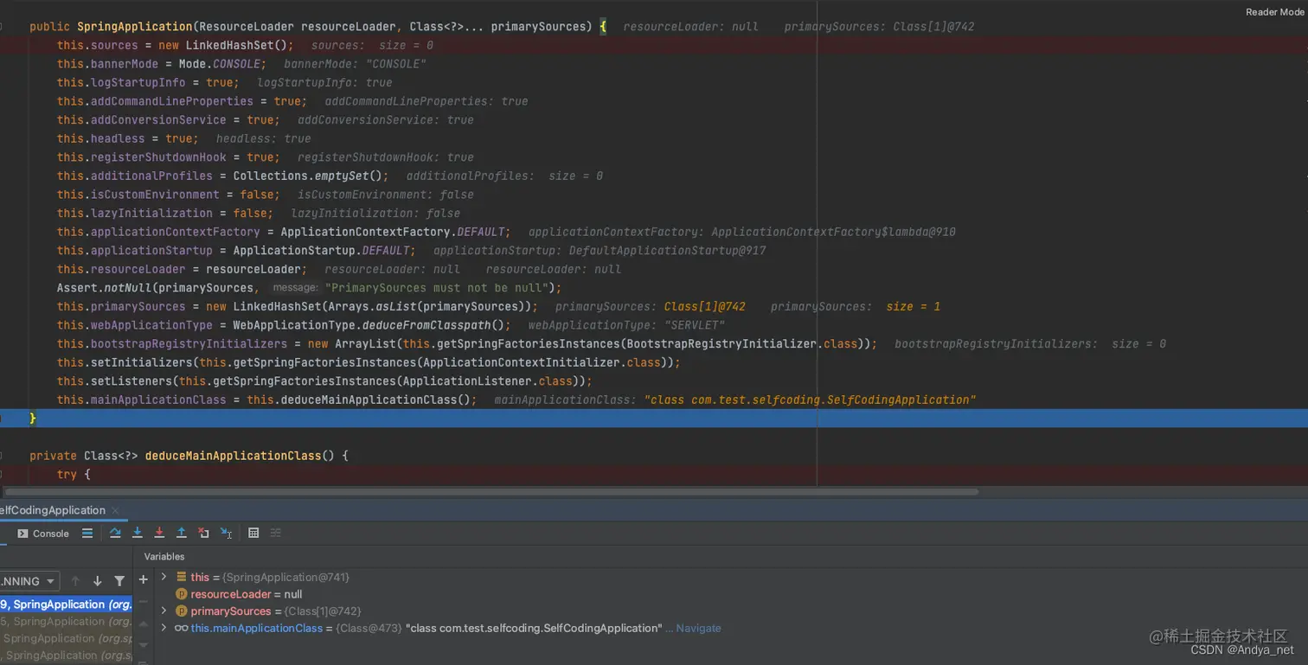
Task: Click the SpringApplication constructor signature
Action: 317,27
